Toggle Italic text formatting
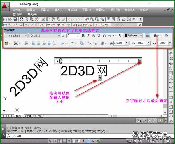 point(88,36)
